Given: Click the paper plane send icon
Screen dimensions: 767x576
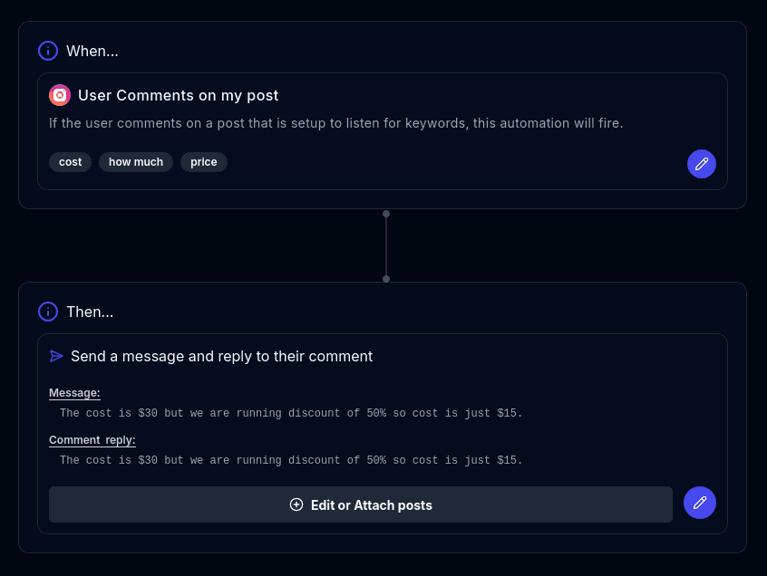Looking at the screenshot, I should (x=57, y=356).
